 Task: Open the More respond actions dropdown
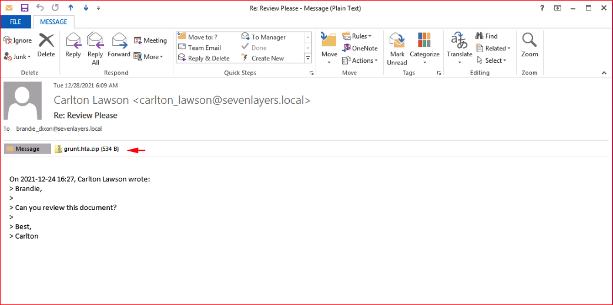149,56
